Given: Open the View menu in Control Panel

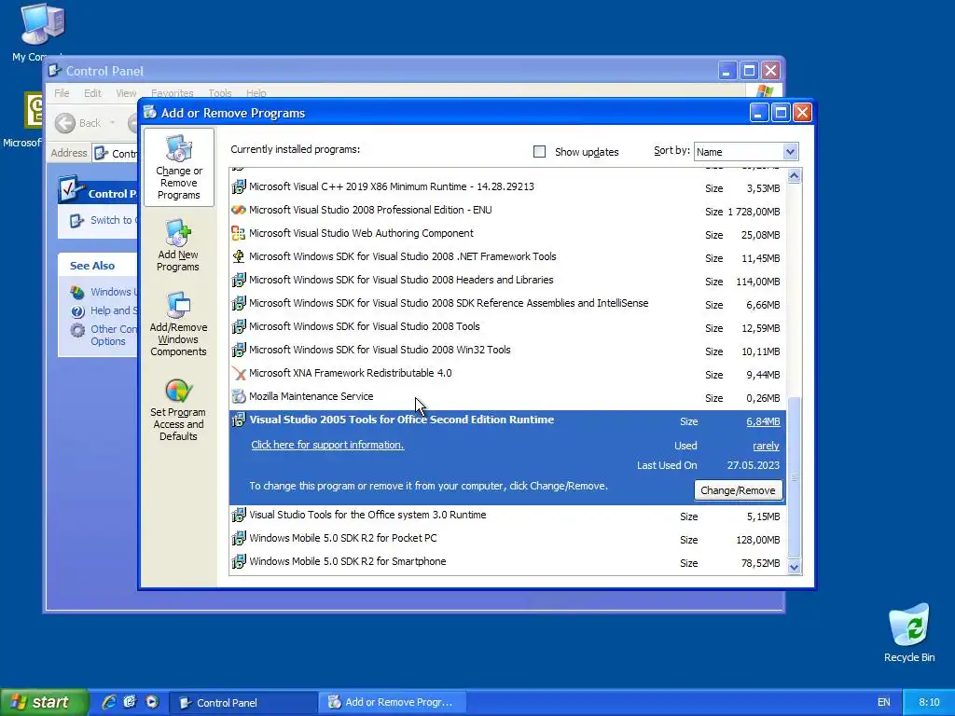Looking at the screenshot, I should 126,93.
